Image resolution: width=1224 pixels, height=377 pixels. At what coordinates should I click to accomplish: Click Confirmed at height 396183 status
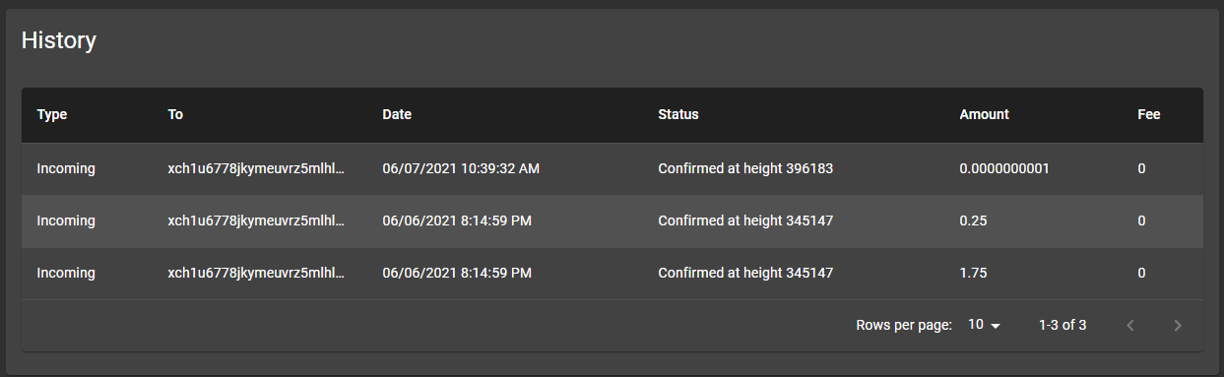[745, 168]
